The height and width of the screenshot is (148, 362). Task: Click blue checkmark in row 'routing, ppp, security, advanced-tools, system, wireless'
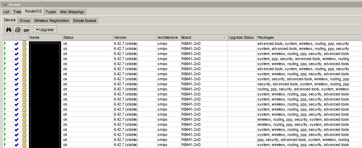click(16, 89)
